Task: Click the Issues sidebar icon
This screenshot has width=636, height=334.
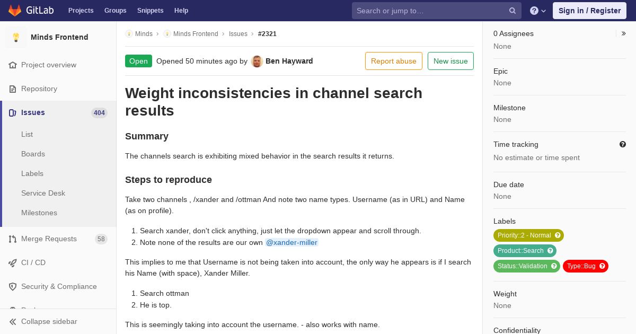Action: click(x=13, y=113)
